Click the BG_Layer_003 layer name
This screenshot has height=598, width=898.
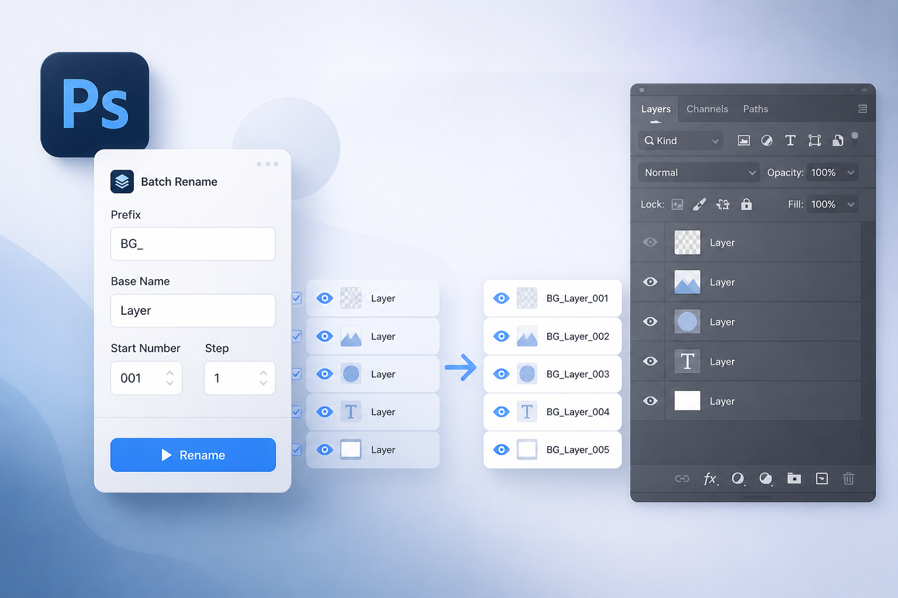click(x=578, y=374)
